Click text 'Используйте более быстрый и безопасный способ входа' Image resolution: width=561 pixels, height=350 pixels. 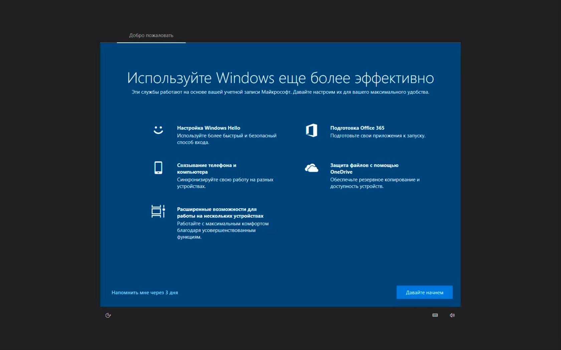227,139
